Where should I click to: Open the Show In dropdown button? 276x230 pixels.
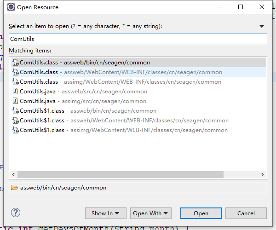tap(106, 213)
